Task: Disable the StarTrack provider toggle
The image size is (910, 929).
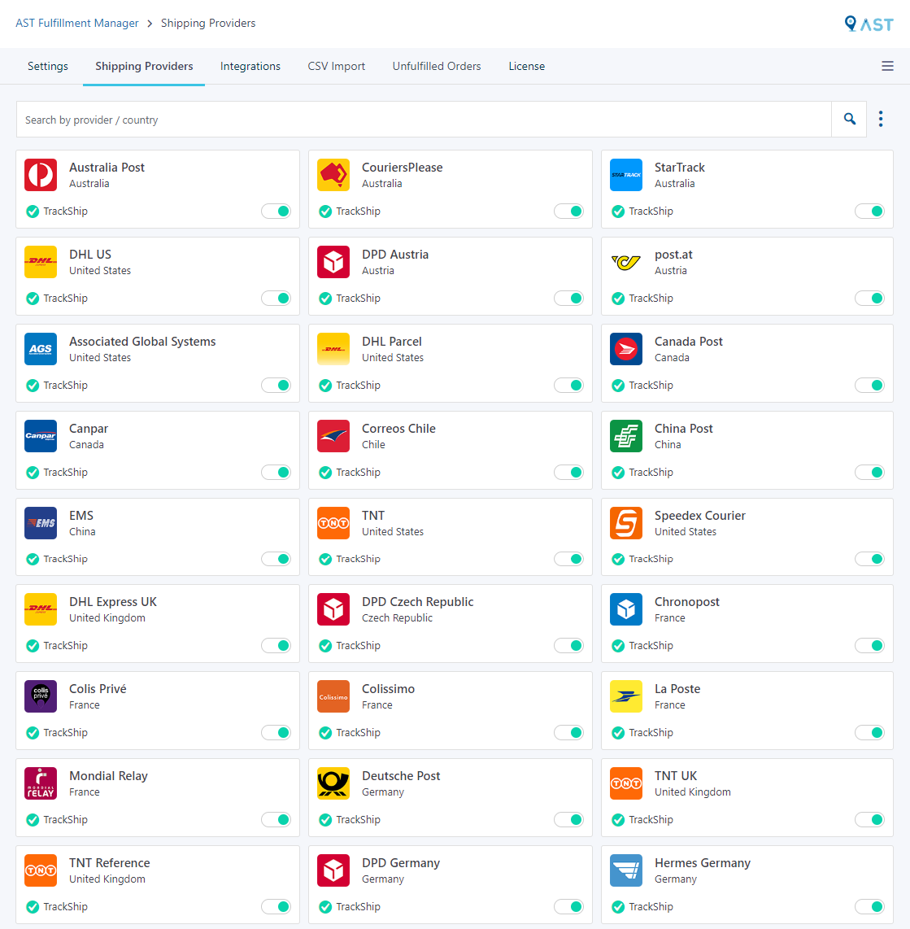Action: pos(869,212)
